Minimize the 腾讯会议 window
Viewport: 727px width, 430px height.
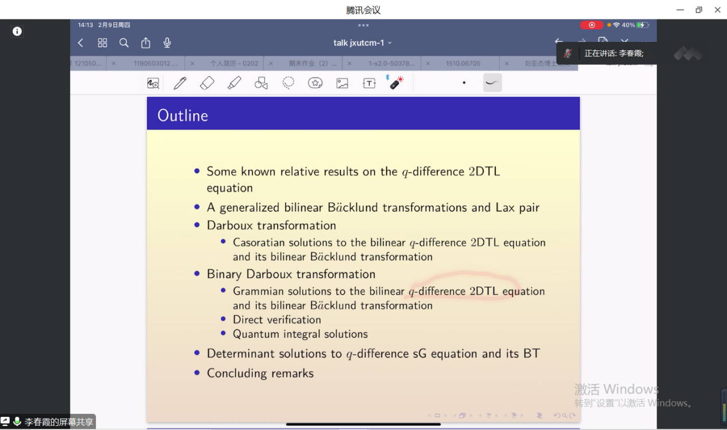point(680,10)
